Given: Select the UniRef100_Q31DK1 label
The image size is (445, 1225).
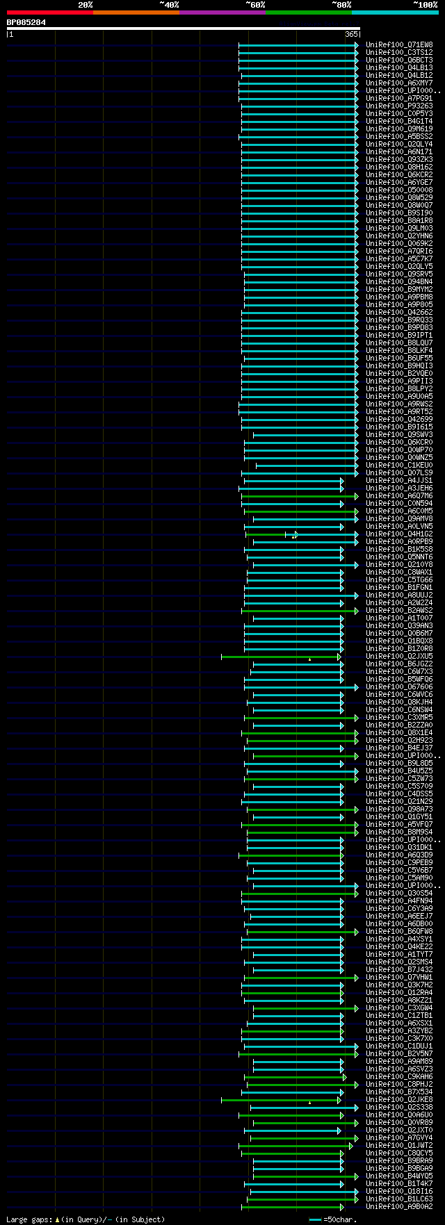Looking at the screenshot, I should (399, 847).
